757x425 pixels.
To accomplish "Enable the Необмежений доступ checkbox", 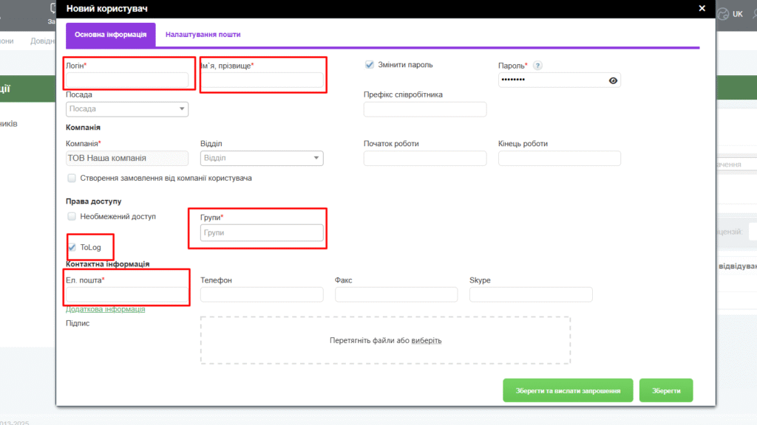I will pos(72,216).
